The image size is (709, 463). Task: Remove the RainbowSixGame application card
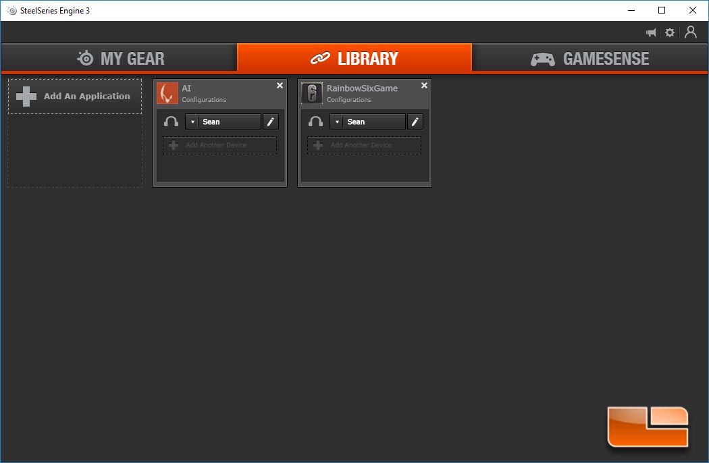pyautogui.click(x=424, y=86)
